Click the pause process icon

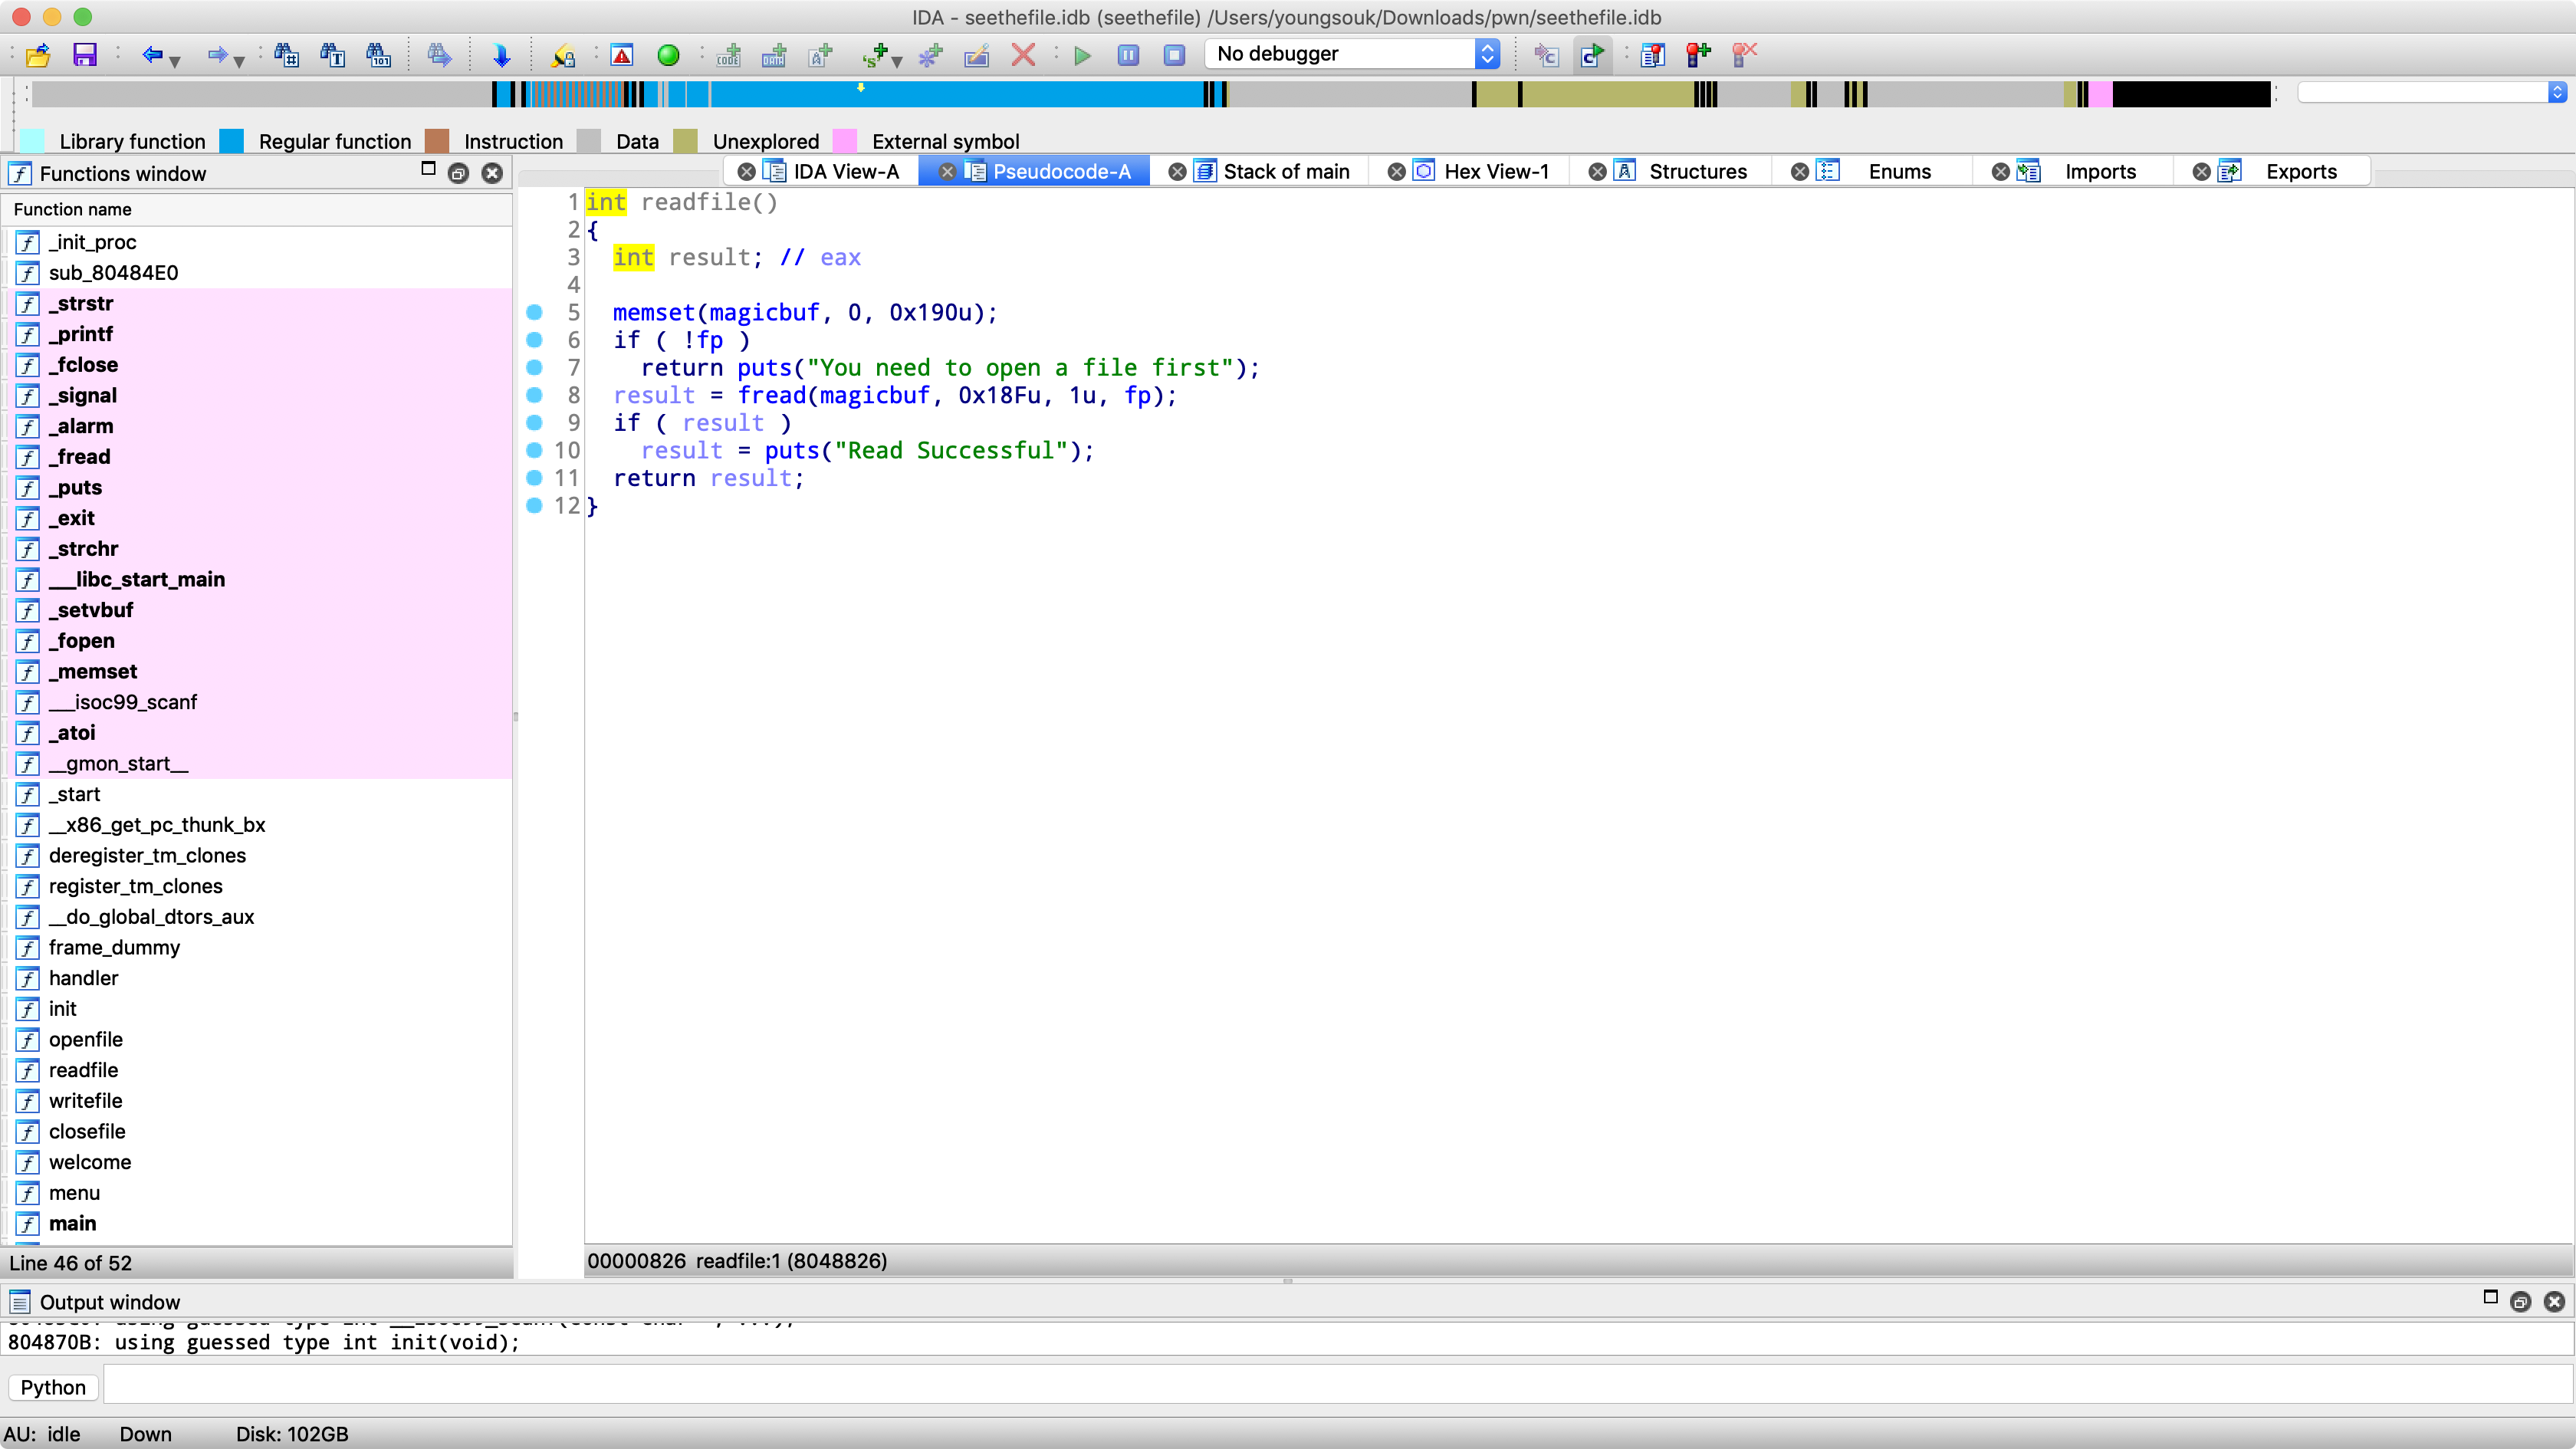[1128, 55]
